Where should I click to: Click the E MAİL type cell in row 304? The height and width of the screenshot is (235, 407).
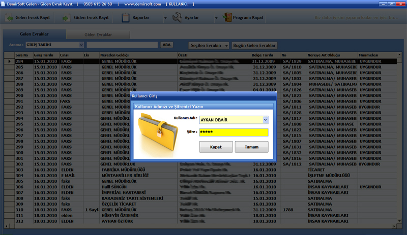(x=71, y=176)
